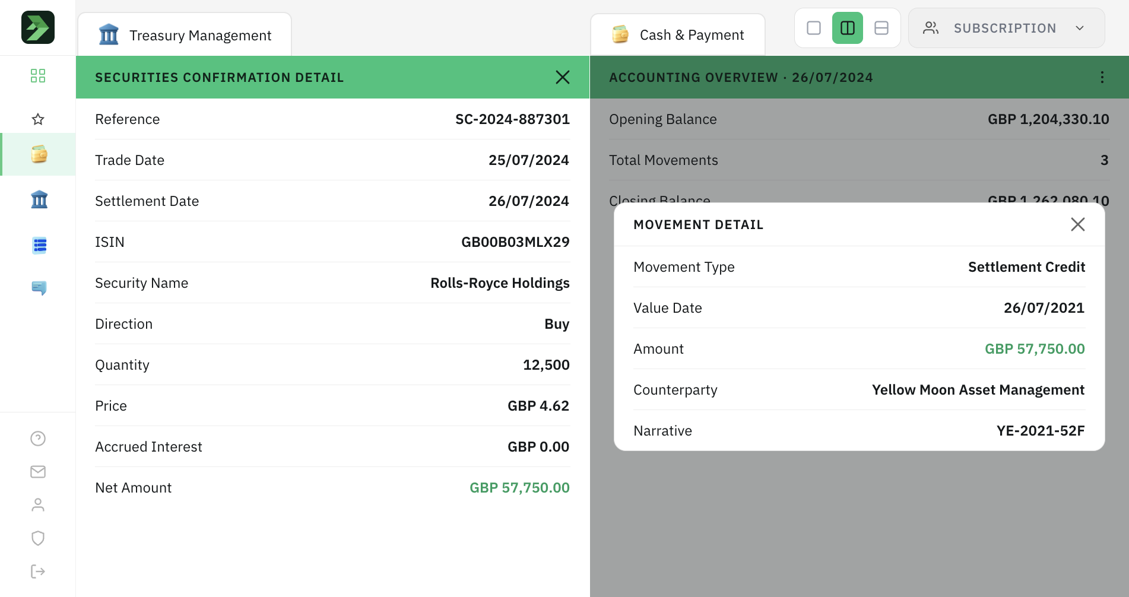Open mail envelope icon in sidebar
1129x597 pixels.
pyautogui.click(x=38, y=472)
